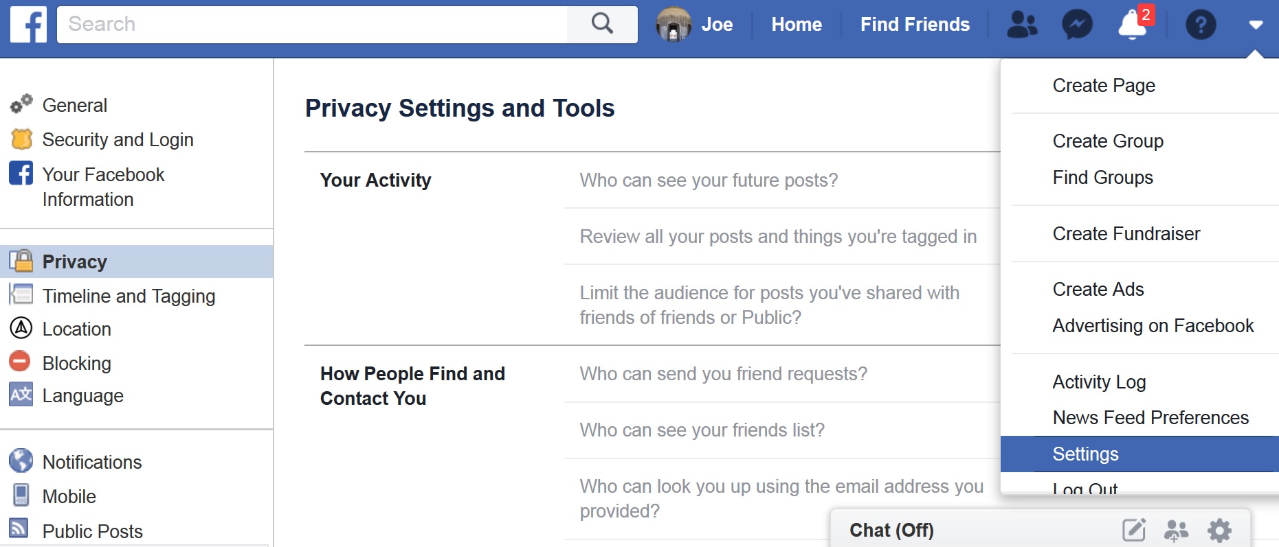The width and height of the screenshot is (1279, 547).
Task: Choose Settings in the dropdown menu
Action: (x=1139, y=454)
